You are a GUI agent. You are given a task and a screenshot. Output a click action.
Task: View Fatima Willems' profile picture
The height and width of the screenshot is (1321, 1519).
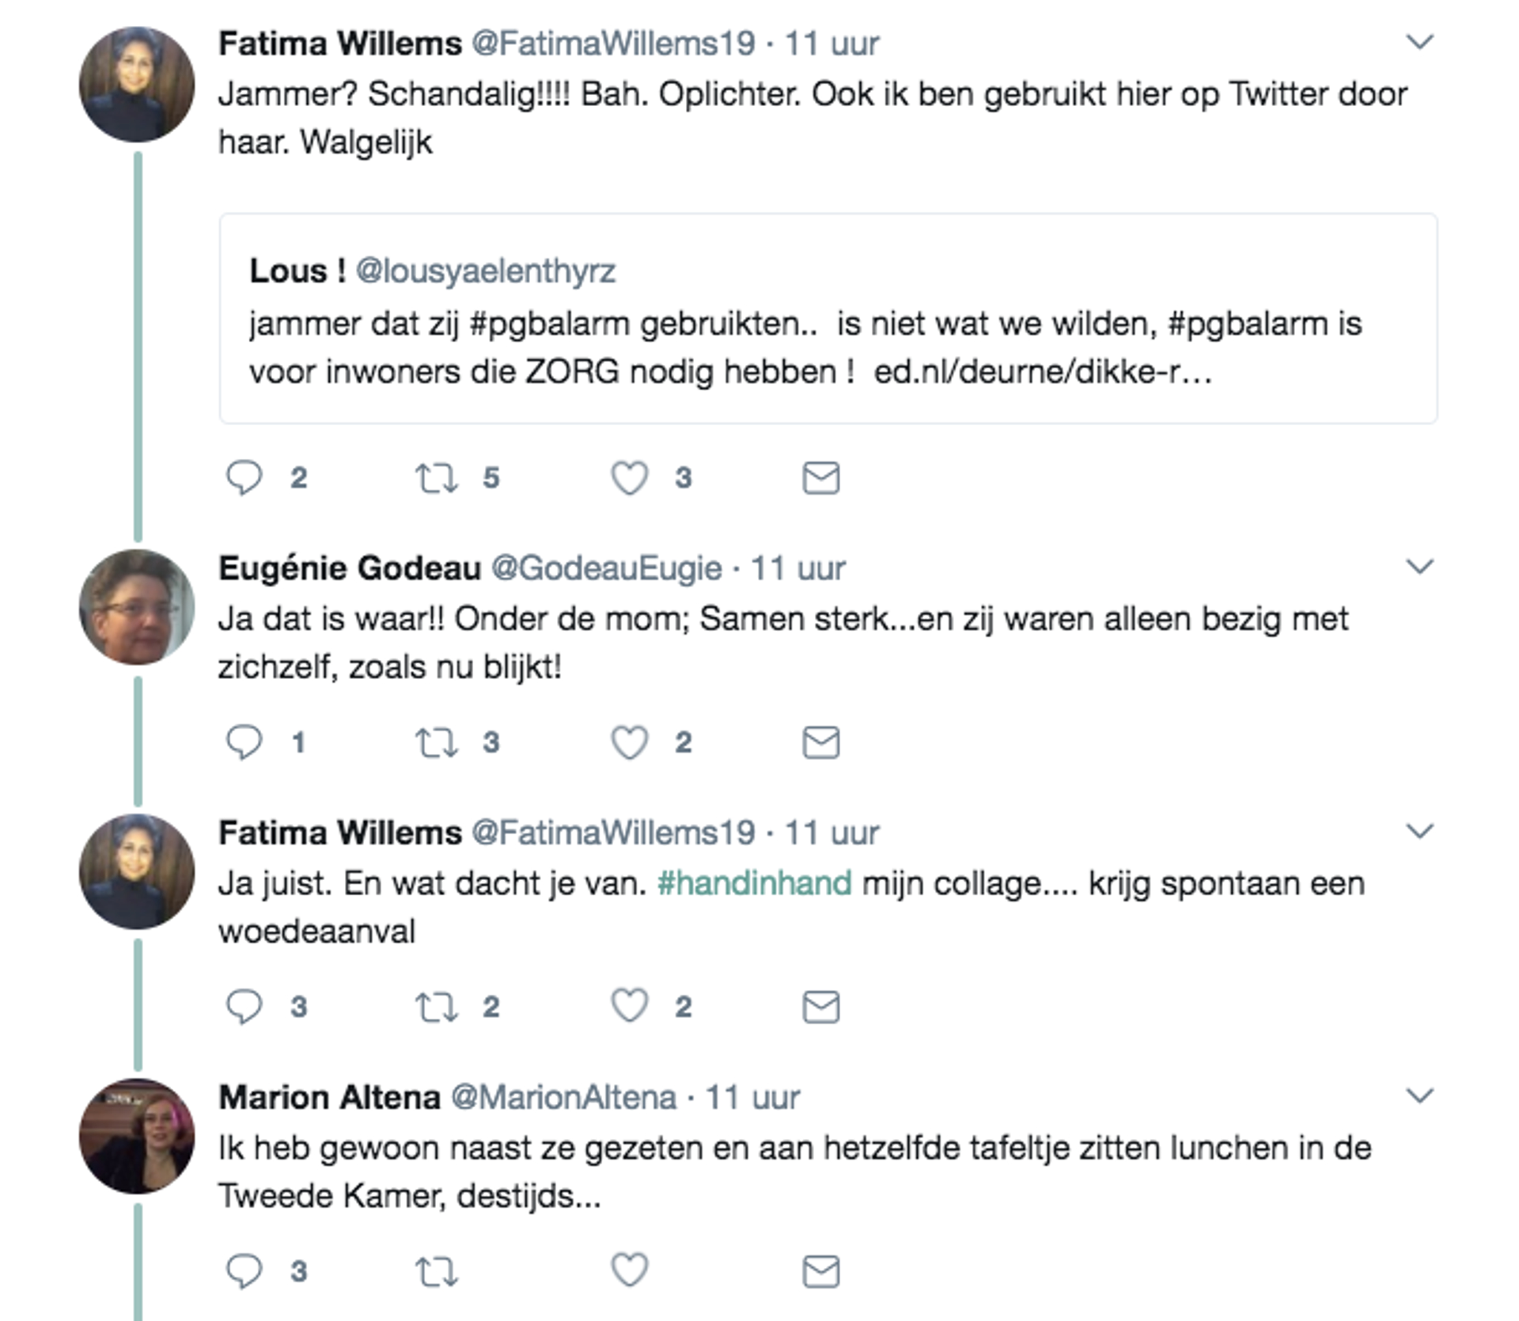(136, 79)
